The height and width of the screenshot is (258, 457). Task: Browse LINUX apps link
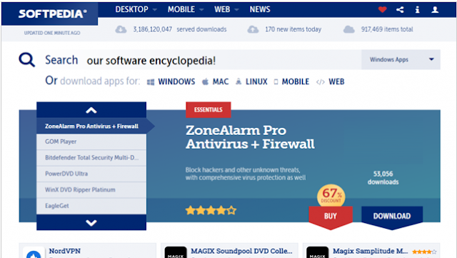(256, 81)
